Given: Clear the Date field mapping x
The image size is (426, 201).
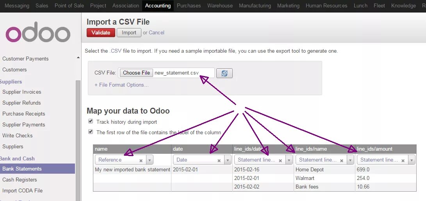Looking at the screenshot, I should point(219,160).
